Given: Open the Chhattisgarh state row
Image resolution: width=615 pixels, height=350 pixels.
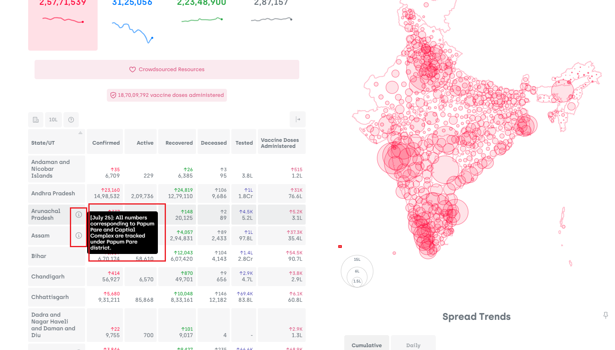Looking at the screenshot, I should 167,297.
